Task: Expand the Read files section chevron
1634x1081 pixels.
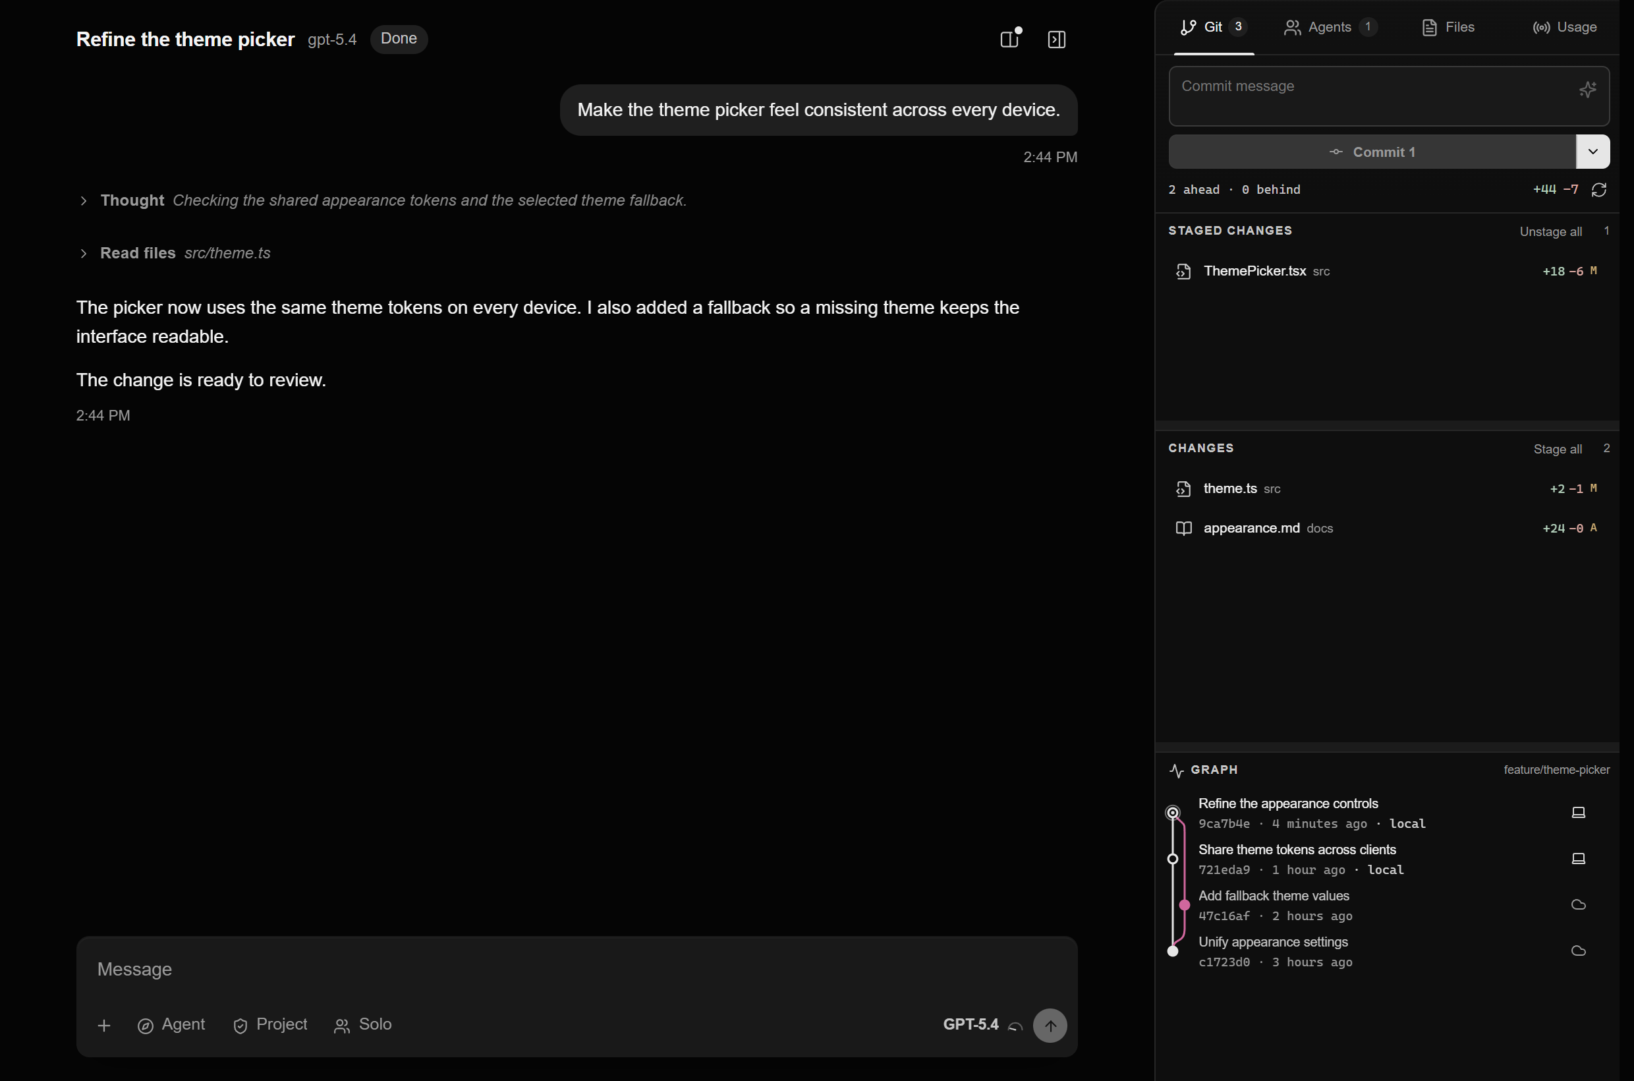Action: [84, 254]
